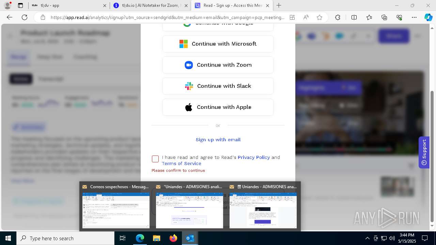Open Split screen view
Screen dimensions: 436x245
(x=354, y=17)
